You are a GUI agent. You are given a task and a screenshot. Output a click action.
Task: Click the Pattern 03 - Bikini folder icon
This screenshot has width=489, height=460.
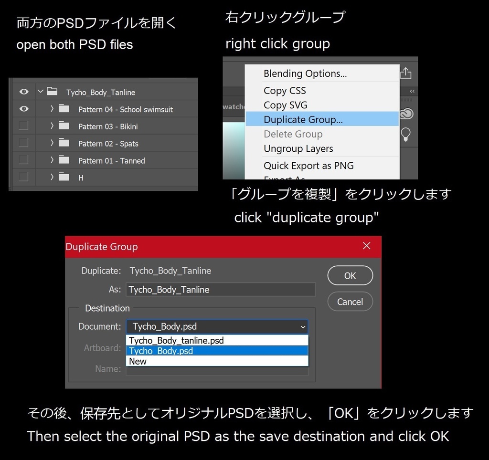point(64,126)
